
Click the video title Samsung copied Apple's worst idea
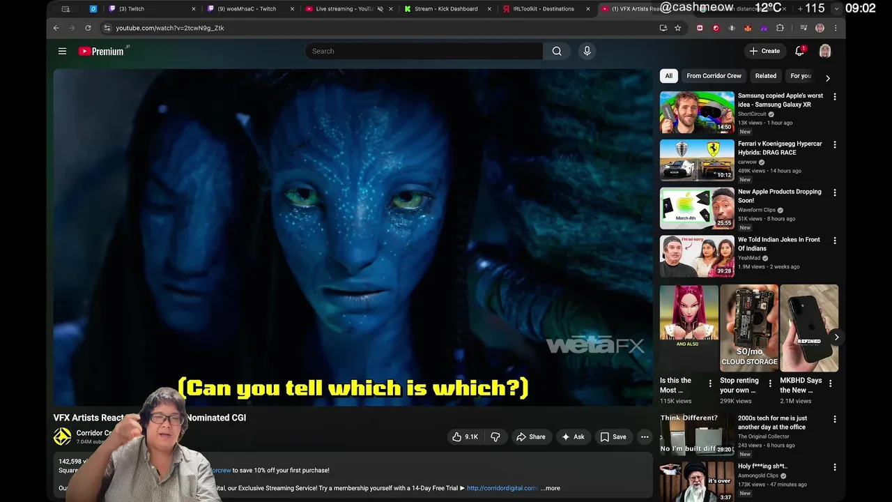pyautogui.click(x=780, y=100)
